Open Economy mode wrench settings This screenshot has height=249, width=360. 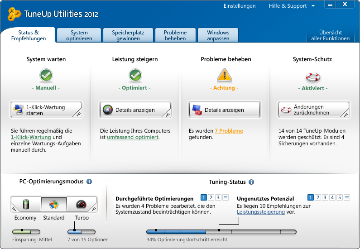(14, 209)
